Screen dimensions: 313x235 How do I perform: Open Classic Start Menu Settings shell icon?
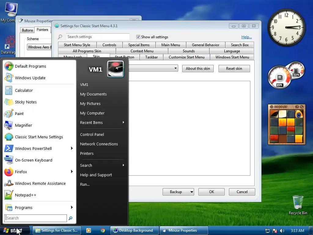tap(9, 137)
